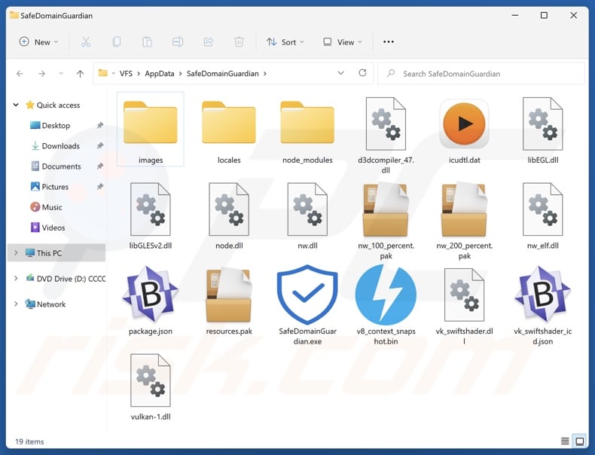595x455 pixels.
Task: Select the v8_context_snapshot.bin lightning icon
Action: [386, 295]
